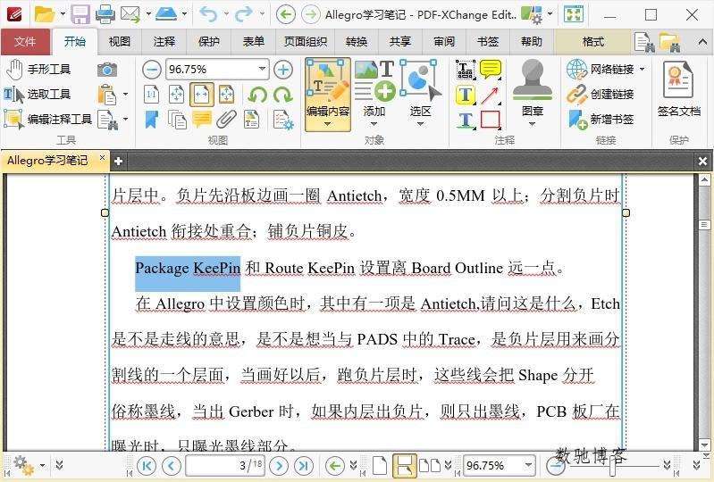Open a new document tab with the plus
Viewport: 714px width, 482px height.
[x=118, y=161]
